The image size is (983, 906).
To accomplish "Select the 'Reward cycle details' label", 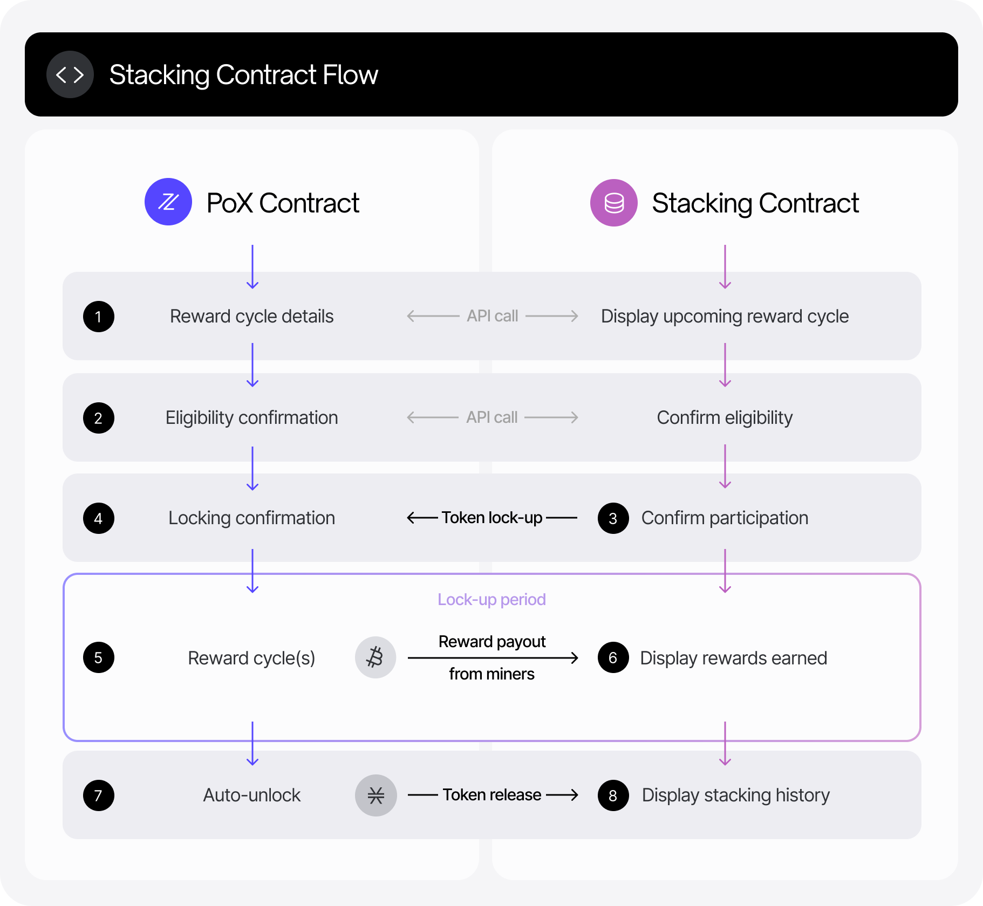I will (x=251, y=317).
